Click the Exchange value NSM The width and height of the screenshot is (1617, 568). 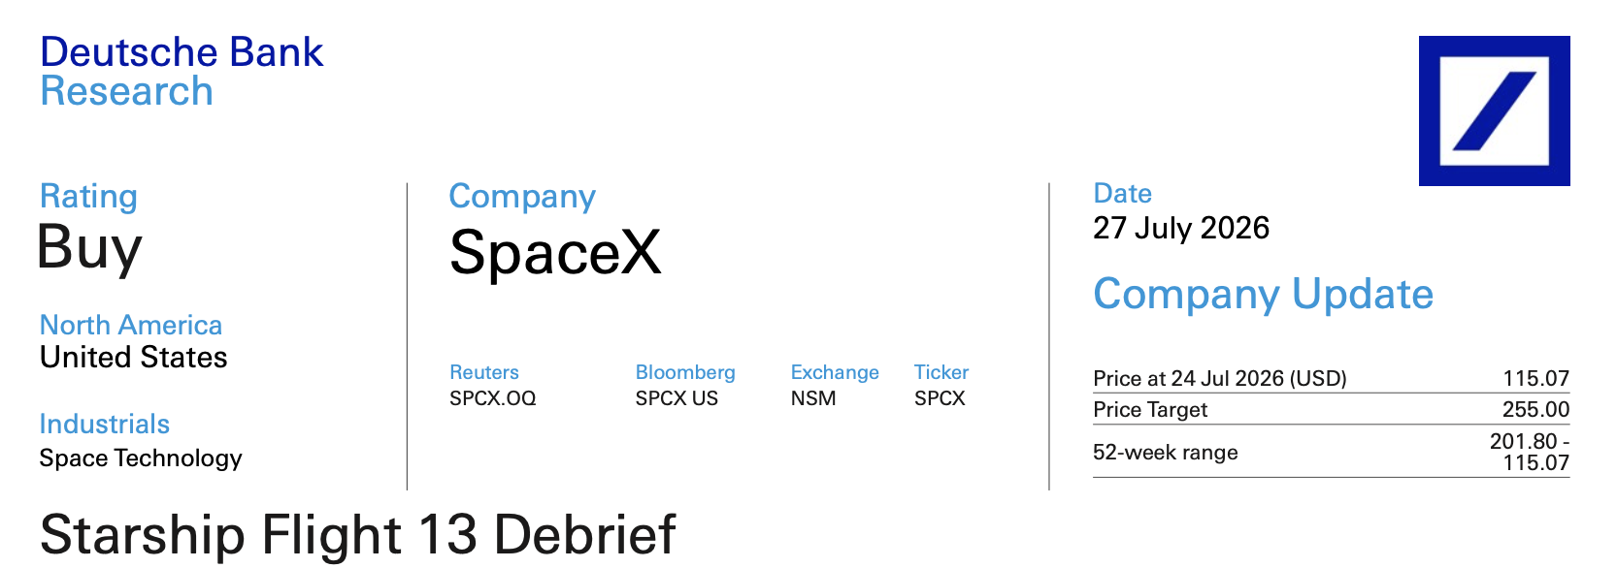click(x=813, y=398)
